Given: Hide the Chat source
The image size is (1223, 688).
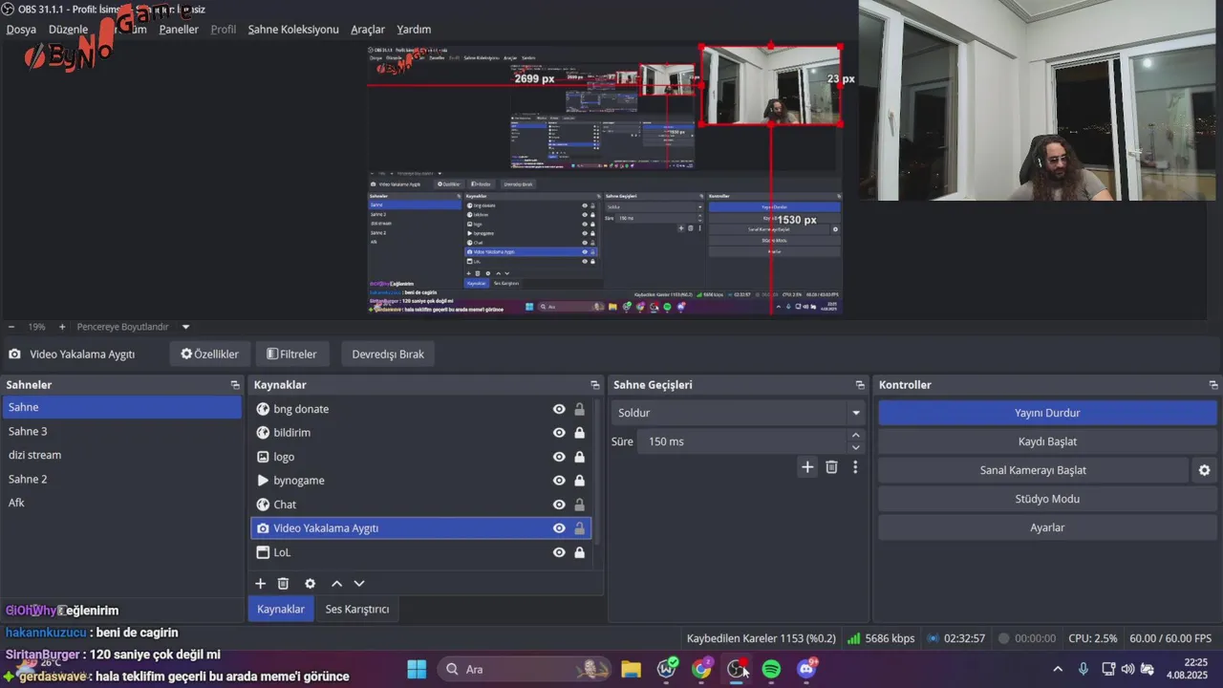Looking at the screenshot, I should pyautogui.click(x=559, y=505).
